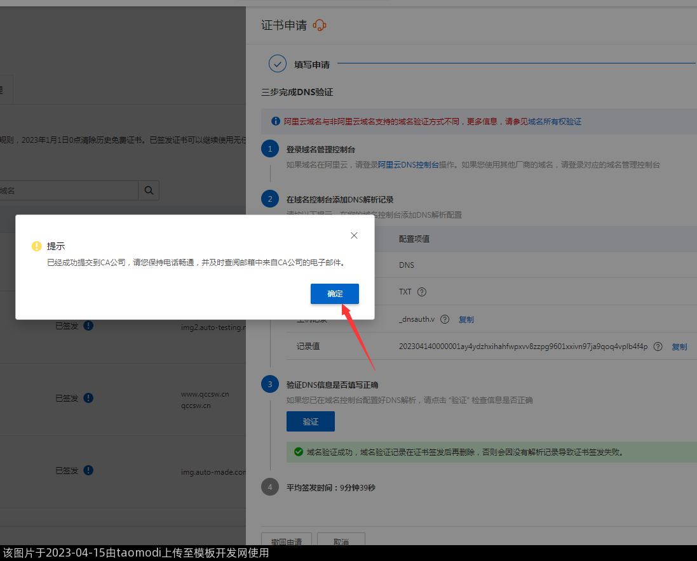Copy the _dnsauth.v host record via 复制

466,319
